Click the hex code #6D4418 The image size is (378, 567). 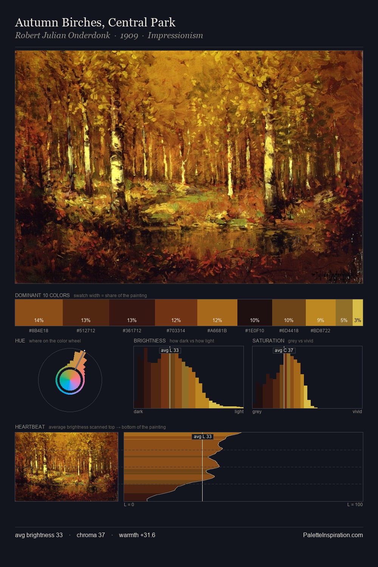(x=289, y=330)
